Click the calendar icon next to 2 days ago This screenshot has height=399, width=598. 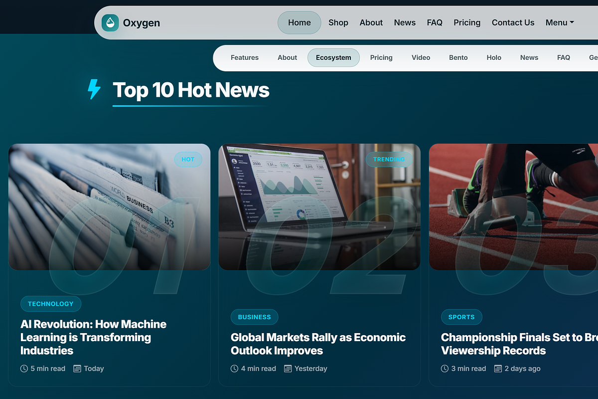pyautogui.click(x=498, y=369)
